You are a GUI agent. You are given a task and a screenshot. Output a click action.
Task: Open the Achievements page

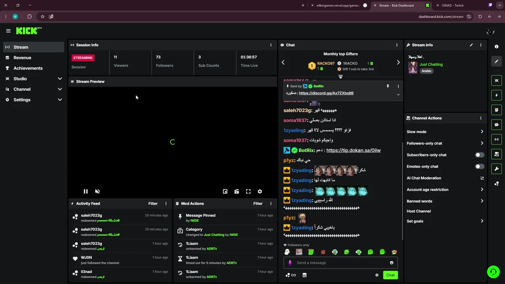pos(34,68)
